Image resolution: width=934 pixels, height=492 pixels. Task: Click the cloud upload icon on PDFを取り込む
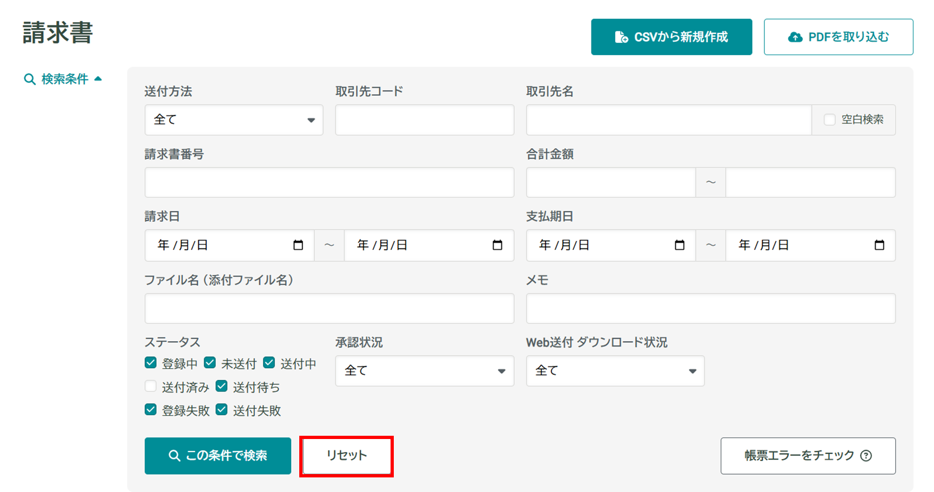(x=795, y=37)
